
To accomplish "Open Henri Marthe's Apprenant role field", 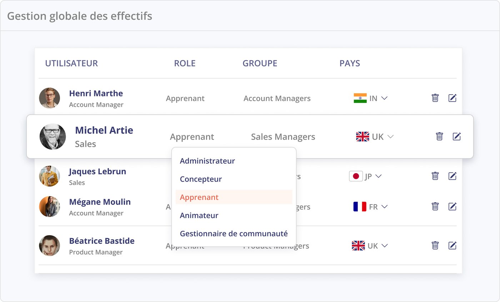I will (185, 98).
